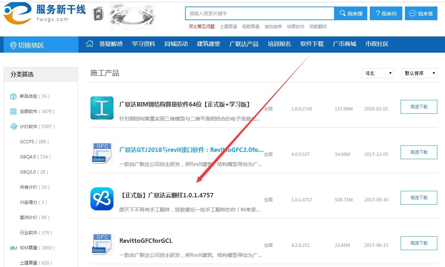Open the 市政社区 menu item

377,44
